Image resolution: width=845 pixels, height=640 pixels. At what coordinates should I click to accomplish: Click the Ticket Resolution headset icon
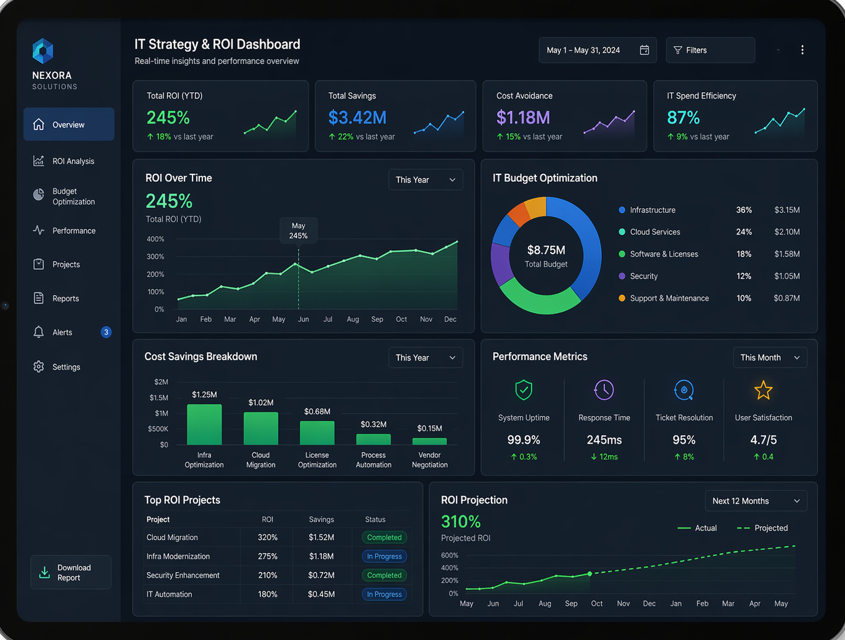coord(684,390)
